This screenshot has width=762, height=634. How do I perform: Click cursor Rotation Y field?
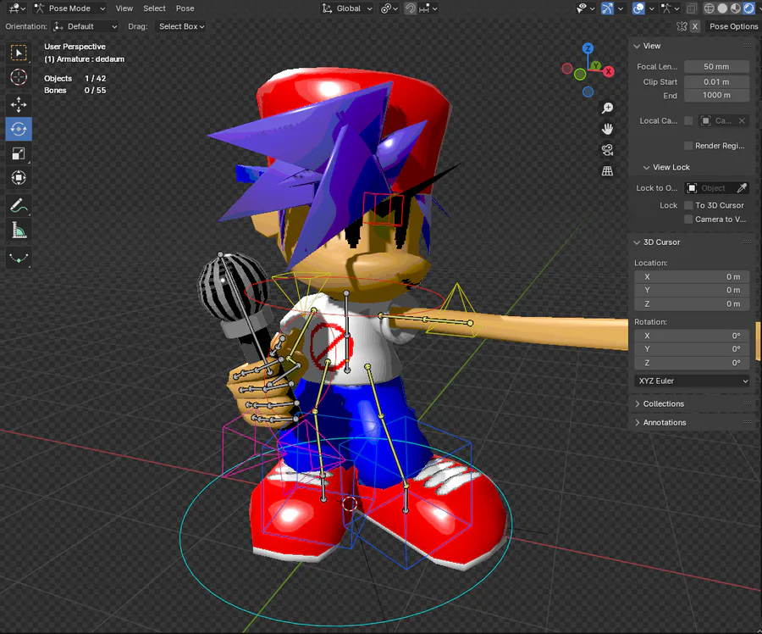point(692,349)
